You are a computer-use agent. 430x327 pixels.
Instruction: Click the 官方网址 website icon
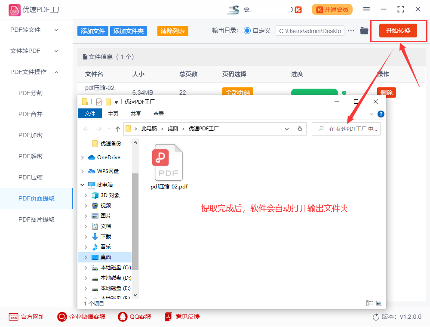(x=13, y=317)
